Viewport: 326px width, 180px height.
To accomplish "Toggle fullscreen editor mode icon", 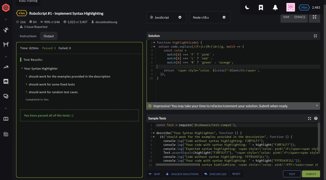I will click(314, 17).
